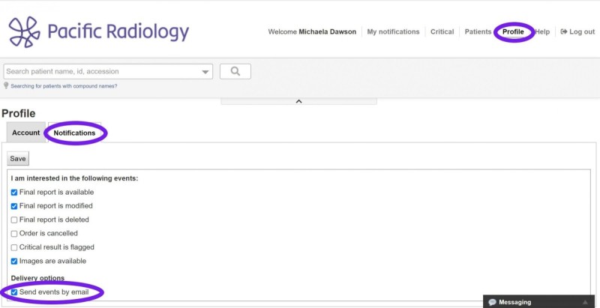Expand the Messaging panel arrow
600x308 pixels.
point(585,302)
